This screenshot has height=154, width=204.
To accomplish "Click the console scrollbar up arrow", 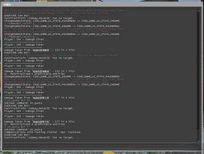I will point(198,11).
